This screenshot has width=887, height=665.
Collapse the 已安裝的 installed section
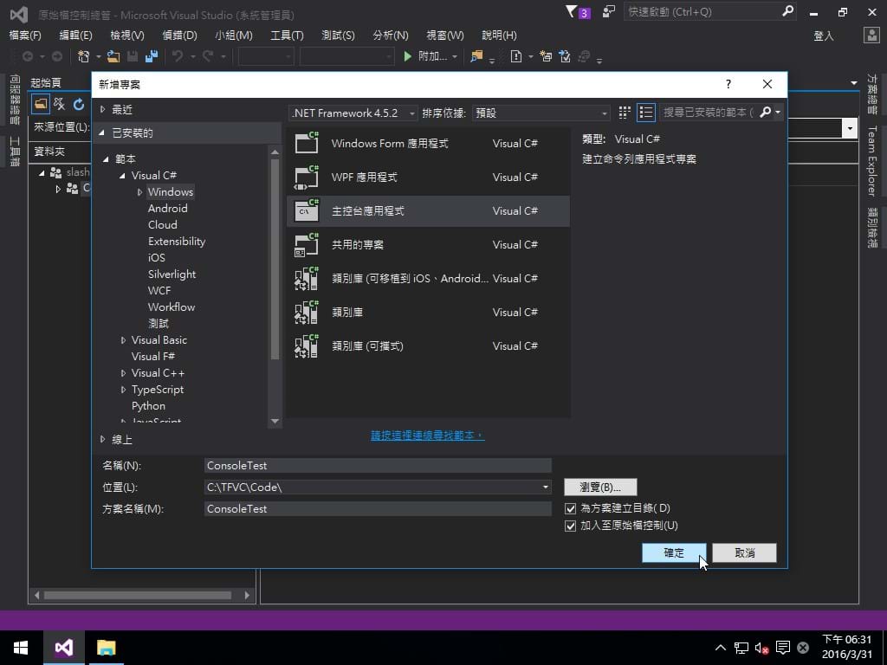pyautogui.click(x=102, y=132)
